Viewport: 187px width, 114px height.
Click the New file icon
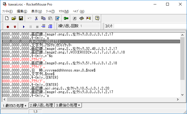tap(7, 18)
